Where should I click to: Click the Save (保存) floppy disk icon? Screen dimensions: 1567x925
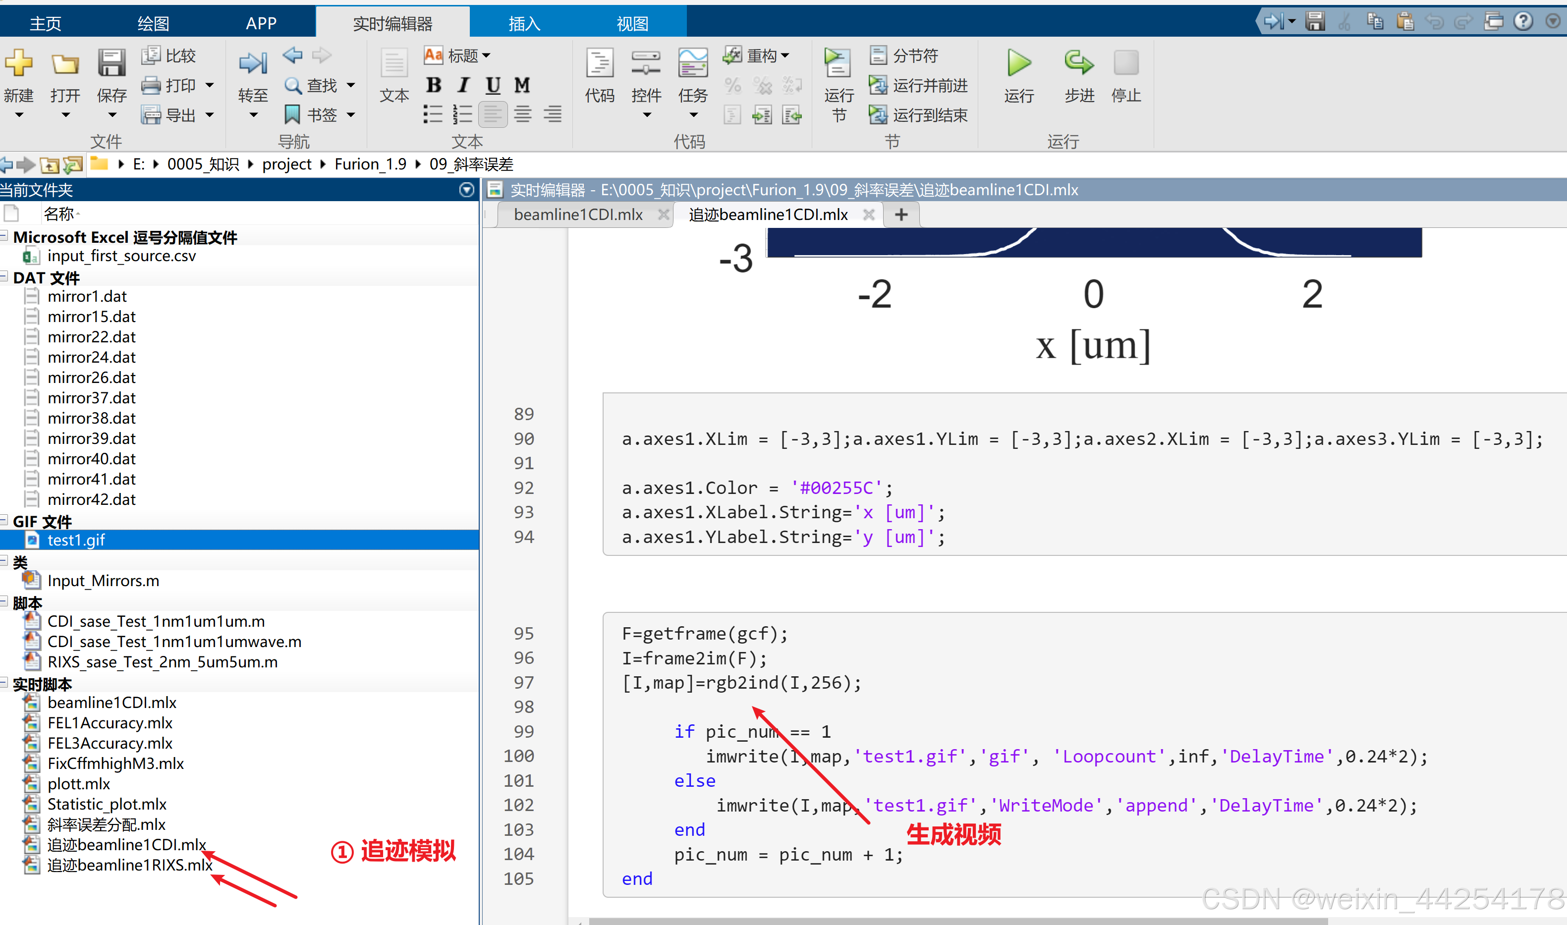112,63
